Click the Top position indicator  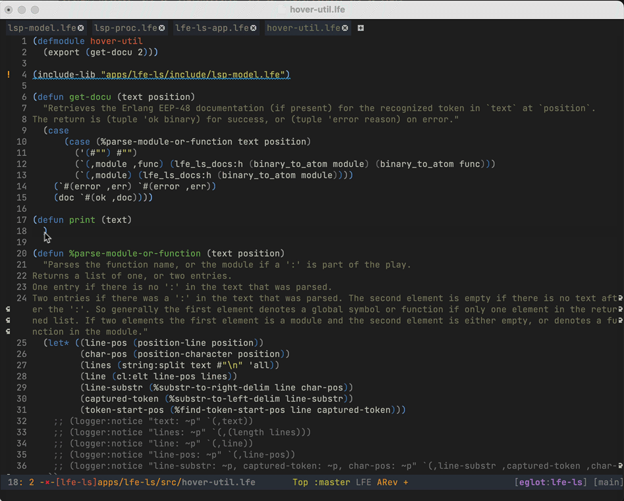coord(300,483)
